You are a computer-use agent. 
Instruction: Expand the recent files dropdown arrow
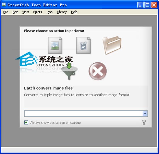[145, 114]
